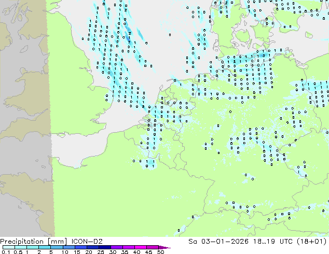The image size is (329, 254).
Task: Click the "Sa 03-01-2026" date text
Action: 218,242
